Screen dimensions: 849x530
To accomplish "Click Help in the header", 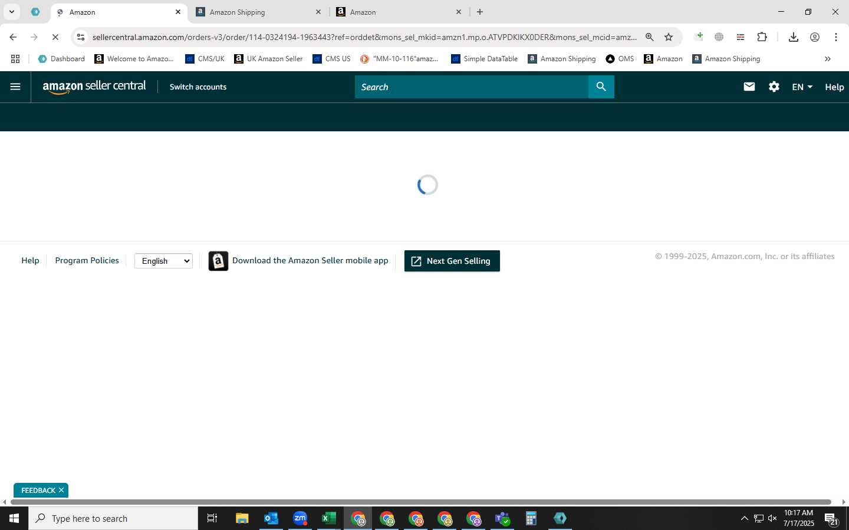I will [x=834, y=87].
